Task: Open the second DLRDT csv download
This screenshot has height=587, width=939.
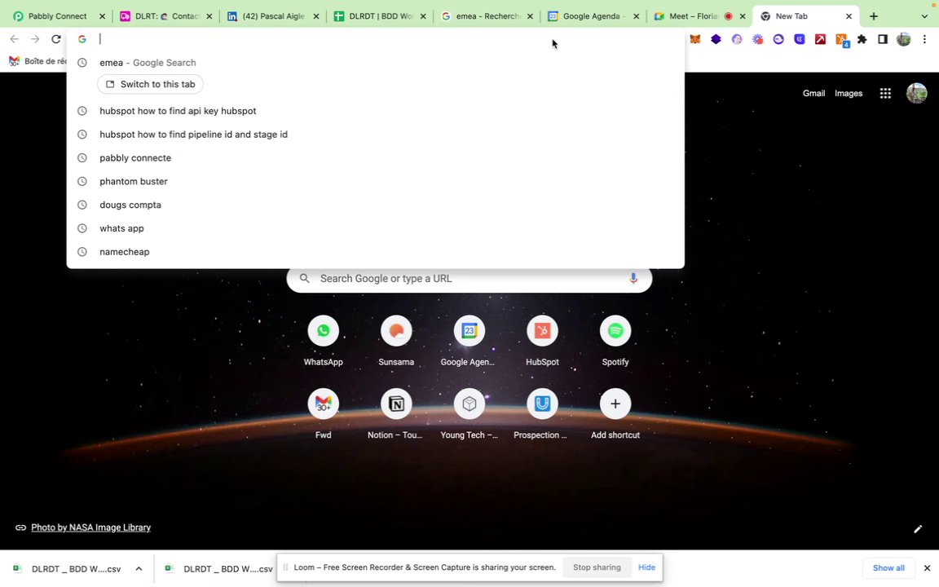Action: [x=218, y=569]
